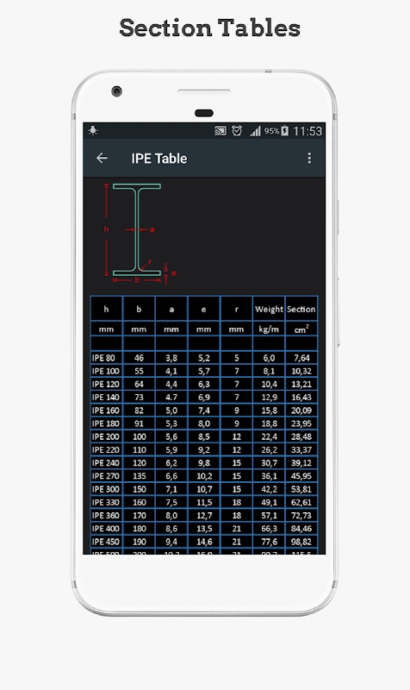Viewport: 410px width, 690px height.
Task: Select the 'IPE 330' row label
Action: click(x=105, y=502)
